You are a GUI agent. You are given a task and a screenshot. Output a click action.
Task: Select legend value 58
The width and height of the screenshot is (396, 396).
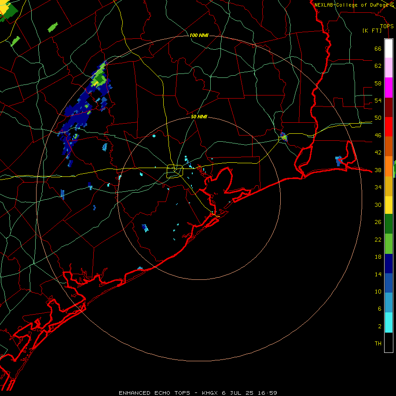(x=378, y=83)
